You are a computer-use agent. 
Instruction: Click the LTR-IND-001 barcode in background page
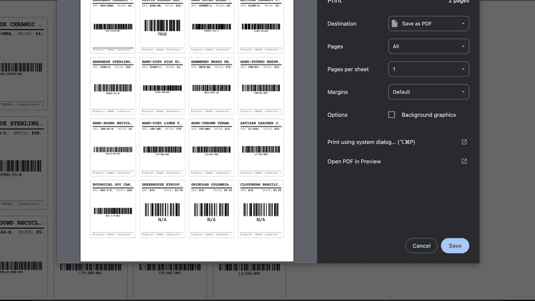90,269
